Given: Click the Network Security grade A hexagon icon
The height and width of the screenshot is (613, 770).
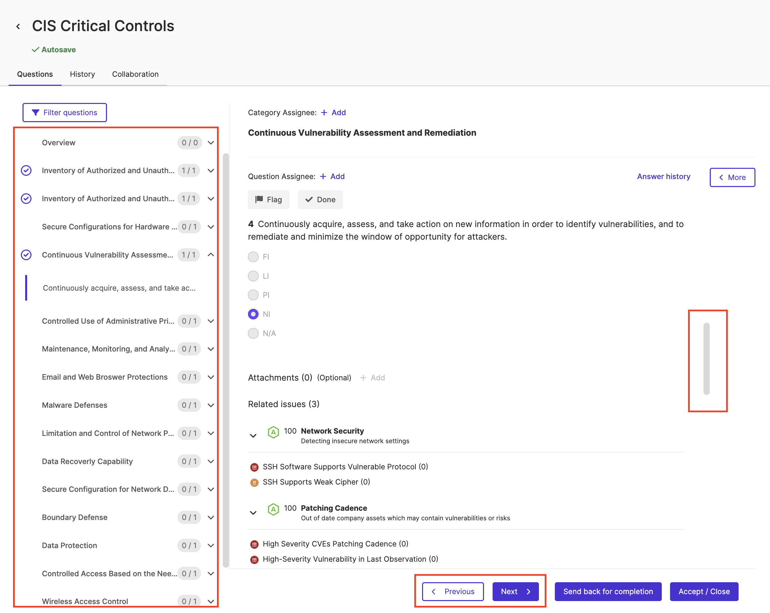Looking at the screenshot, I should coord(273,432).
